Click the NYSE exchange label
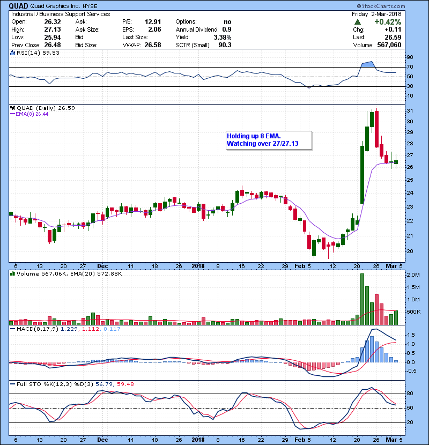Image resolution: width=429 pixels, height=445 pixels. (90, 6)
